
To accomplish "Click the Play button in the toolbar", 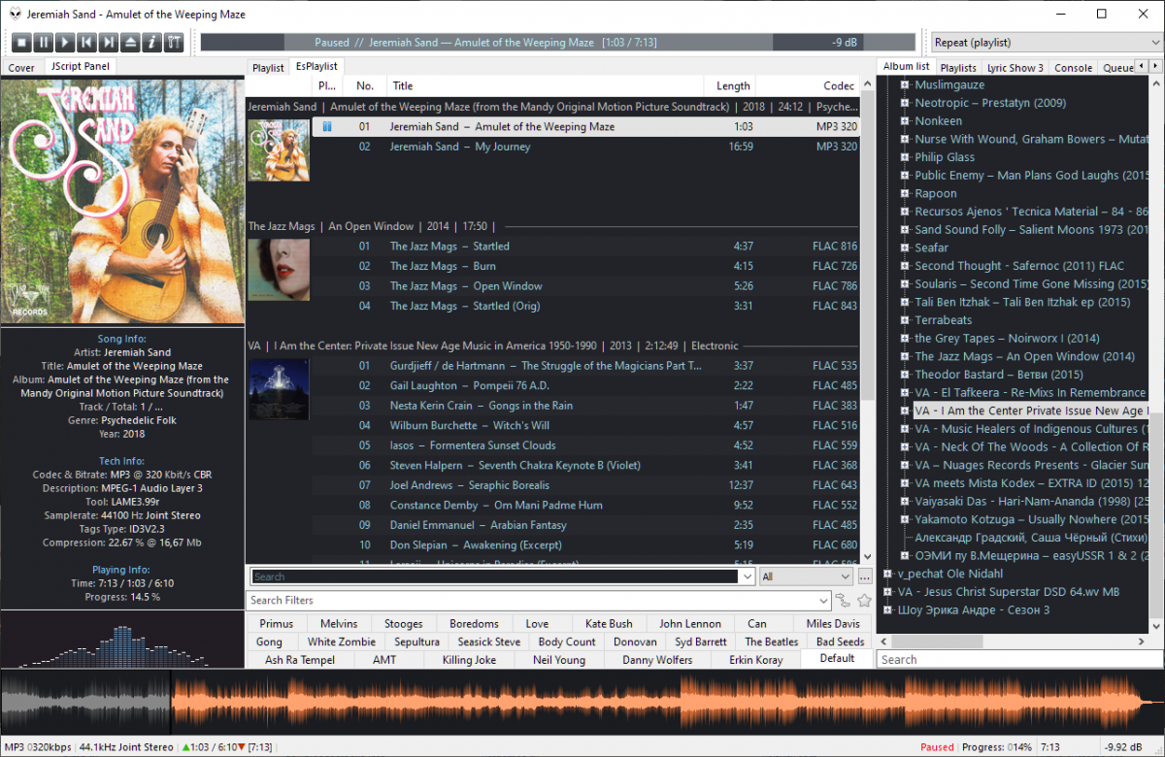I will pos(65,42).
